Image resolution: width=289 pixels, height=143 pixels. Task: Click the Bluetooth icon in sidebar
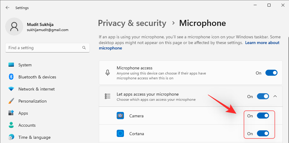11,77
